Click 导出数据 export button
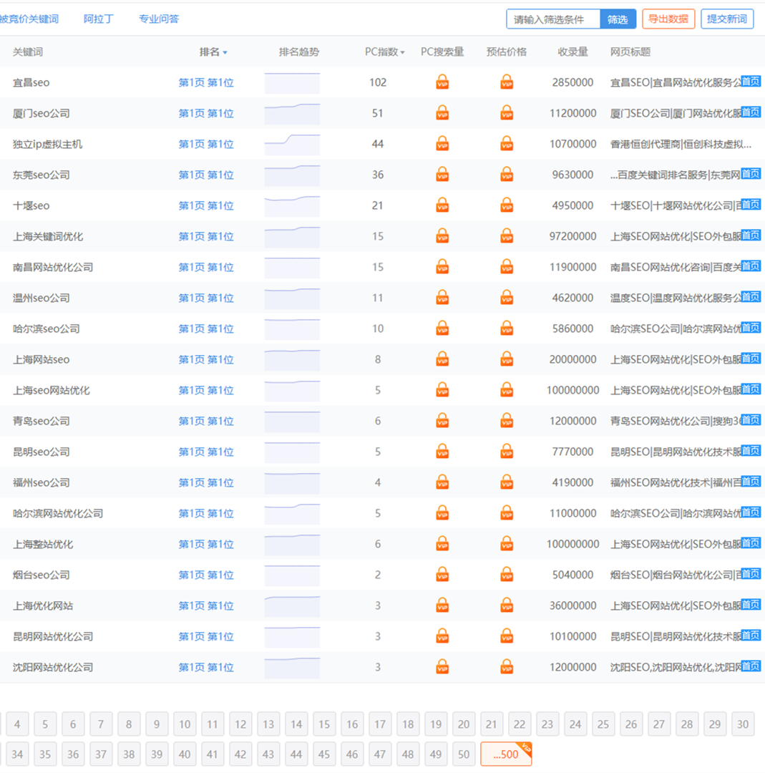 click(x=668, y=19)
